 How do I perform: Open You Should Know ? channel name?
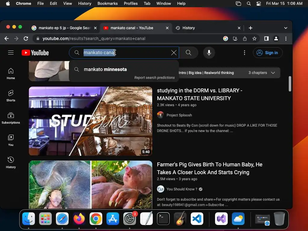click(182, 189)
